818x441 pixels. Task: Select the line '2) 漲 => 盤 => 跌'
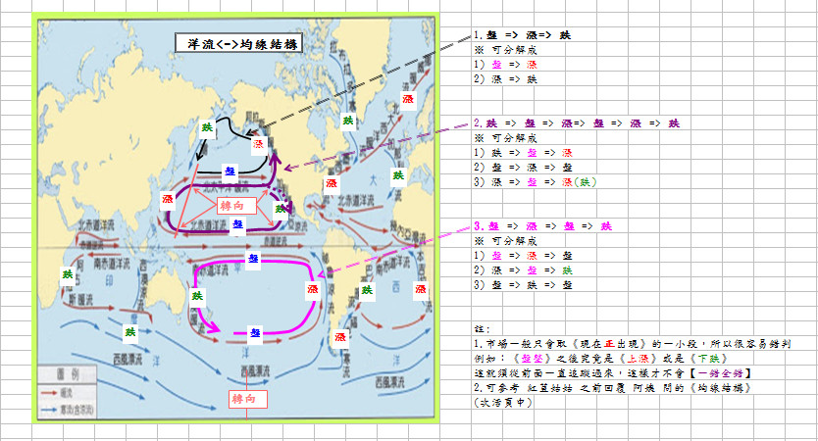[x=523, y=270]
